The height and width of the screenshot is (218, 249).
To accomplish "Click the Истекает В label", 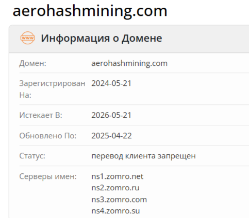I will (x=41, y=115).
